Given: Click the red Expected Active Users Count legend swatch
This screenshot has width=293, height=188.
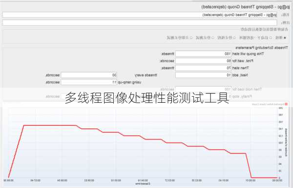Looking at the screenshot, I should coord(286,104).
